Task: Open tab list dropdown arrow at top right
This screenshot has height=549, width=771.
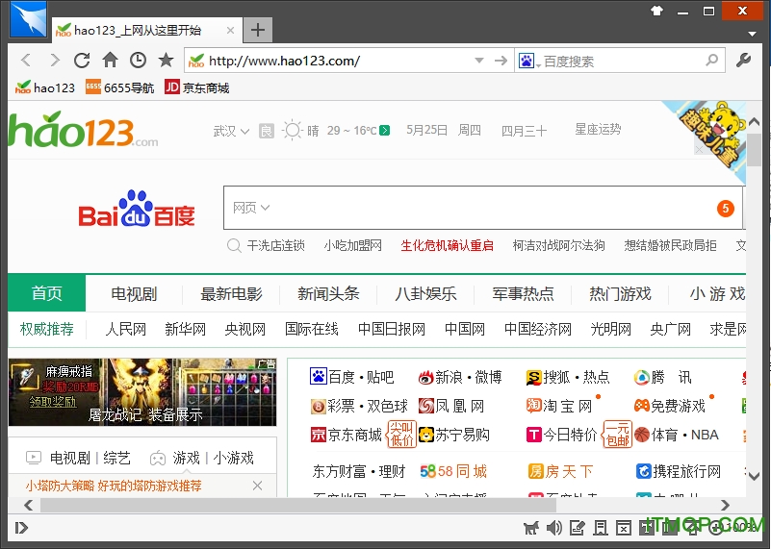Action: pyautogui.click(x=752, y=34)
